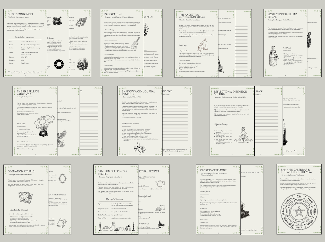Open the Correspondences page
Screen dimensions: 325x242
click(25, 43)
